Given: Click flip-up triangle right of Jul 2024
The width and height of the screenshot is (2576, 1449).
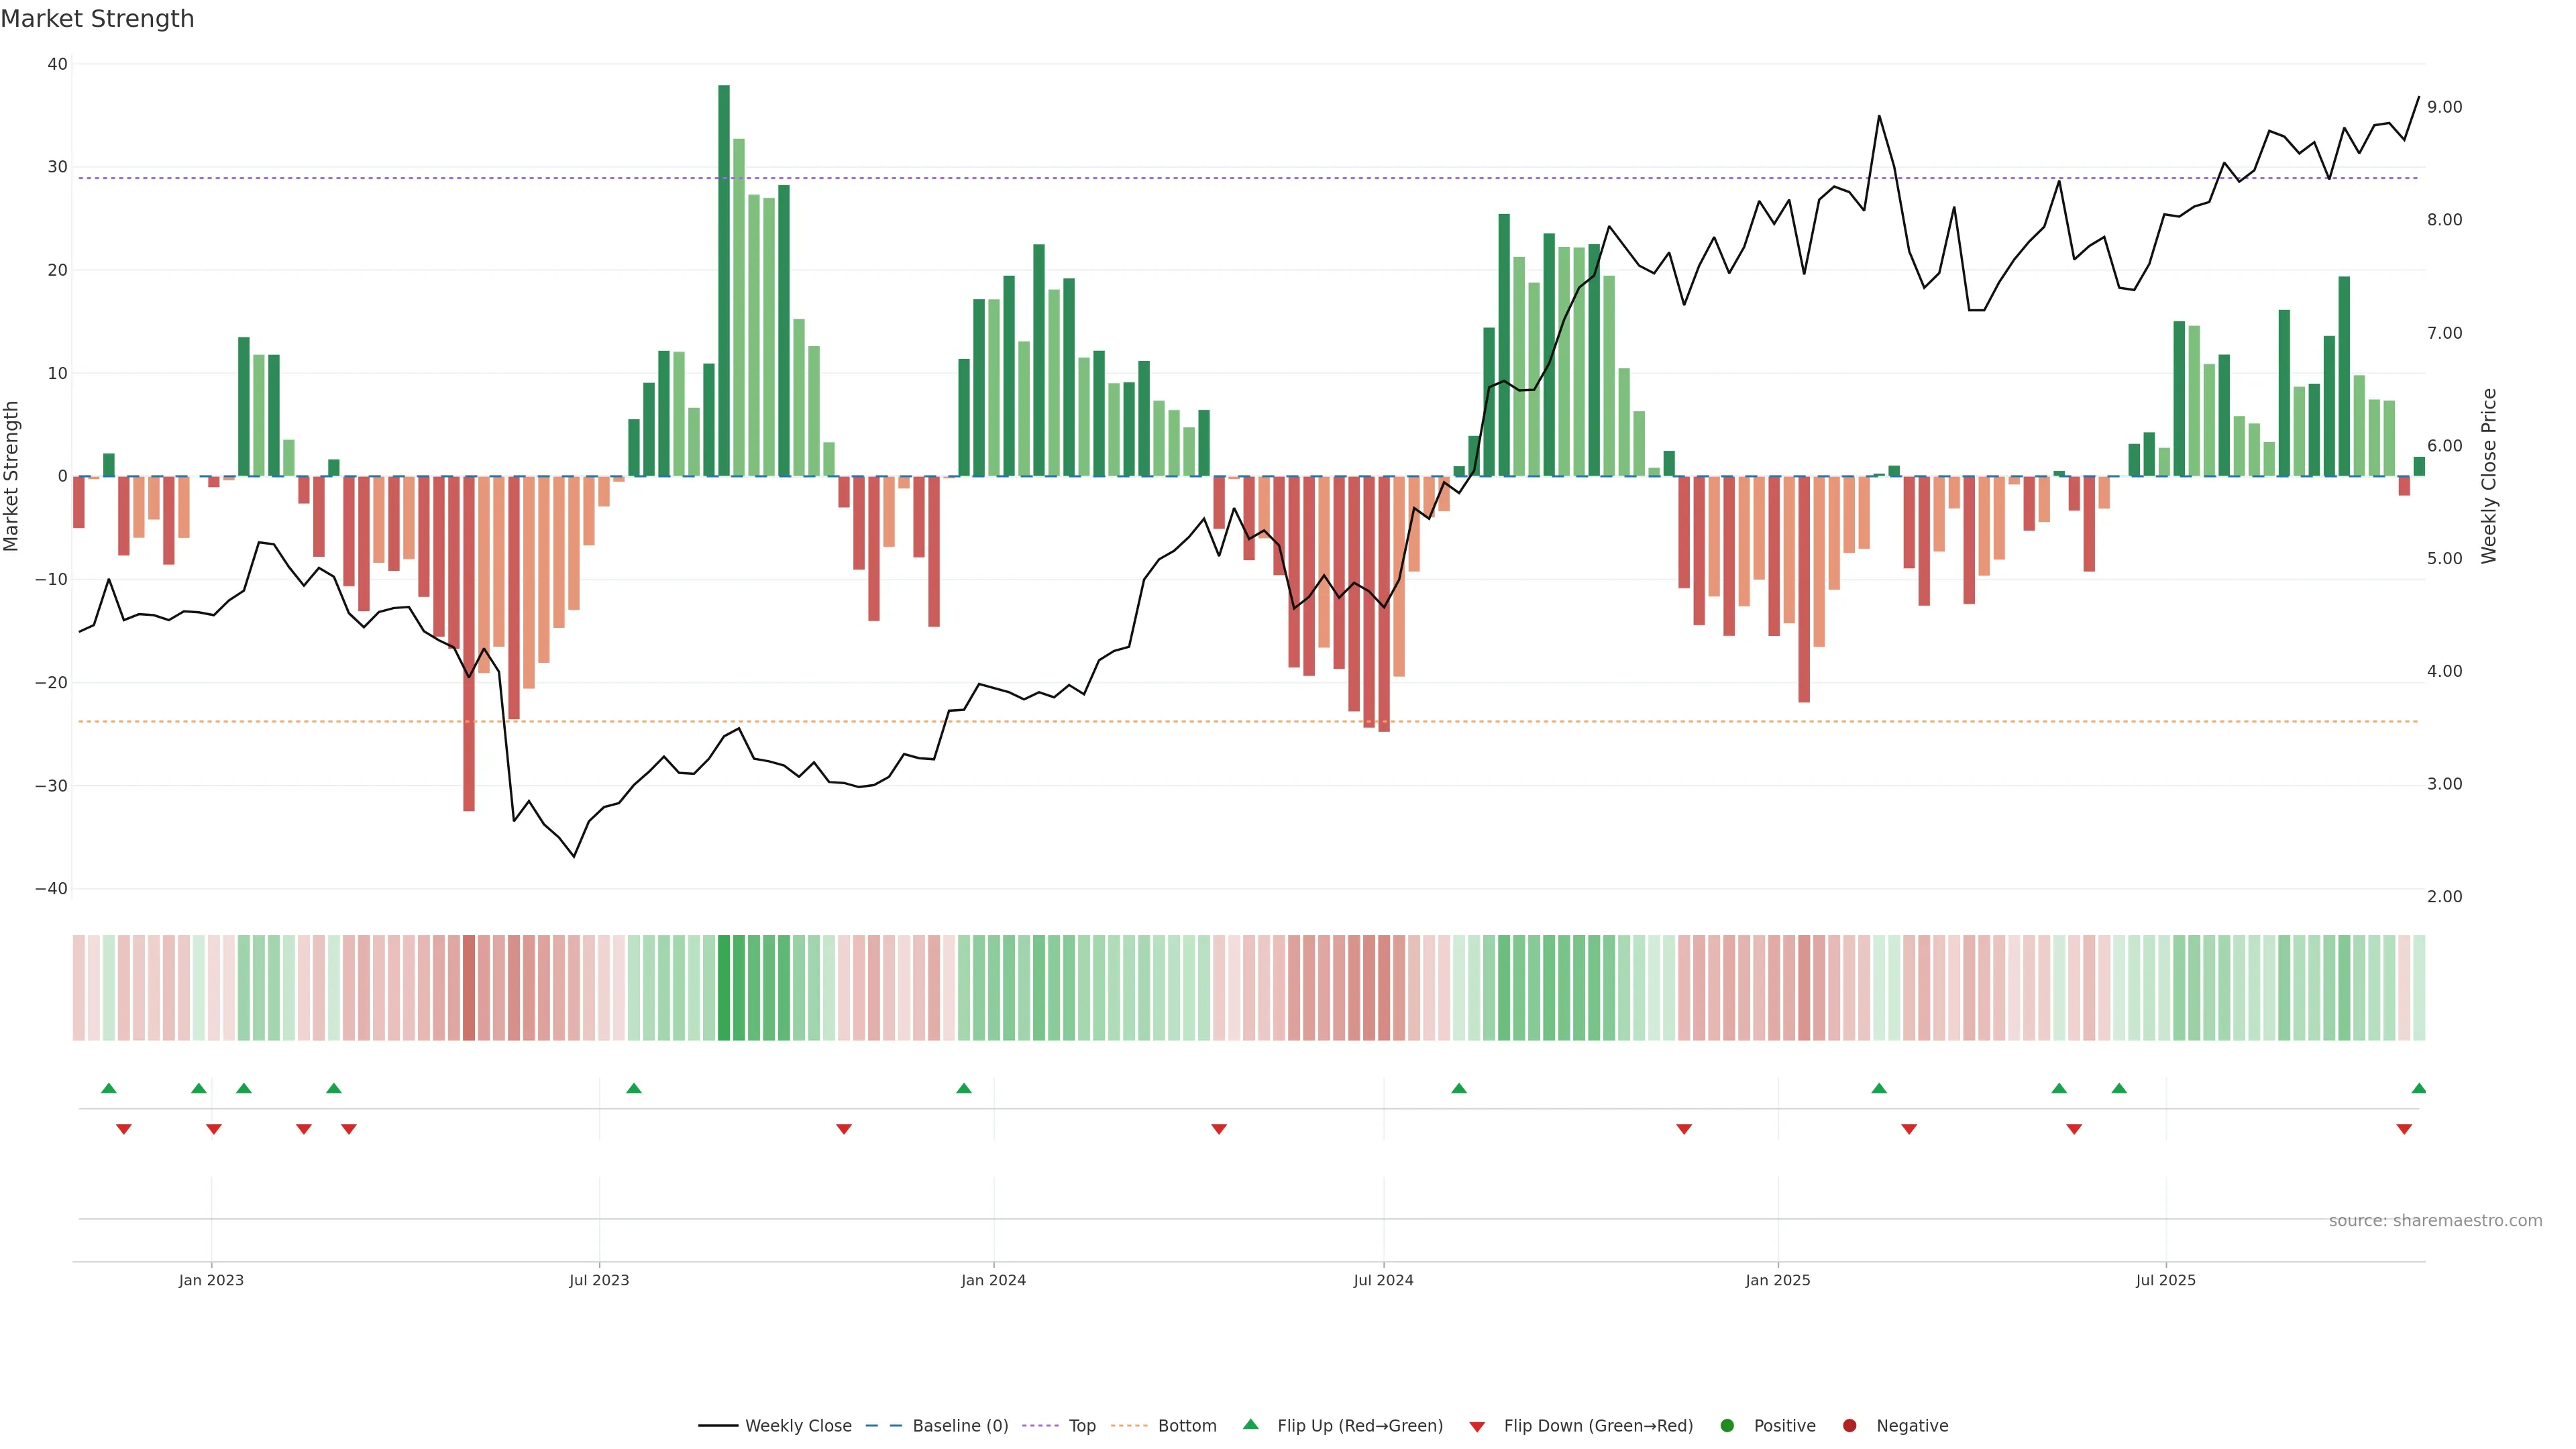Looking at the screenshot, I should point(1459,1088).
